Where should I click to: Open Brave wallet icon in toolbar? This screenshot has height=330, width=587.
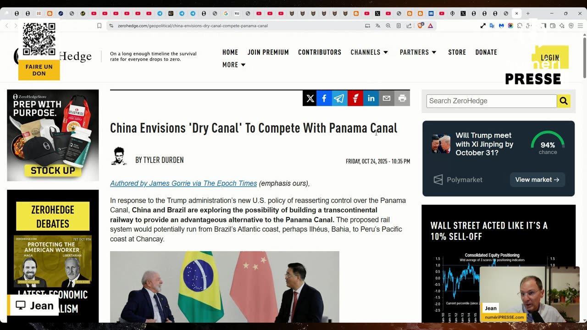(x=553, y=26)
